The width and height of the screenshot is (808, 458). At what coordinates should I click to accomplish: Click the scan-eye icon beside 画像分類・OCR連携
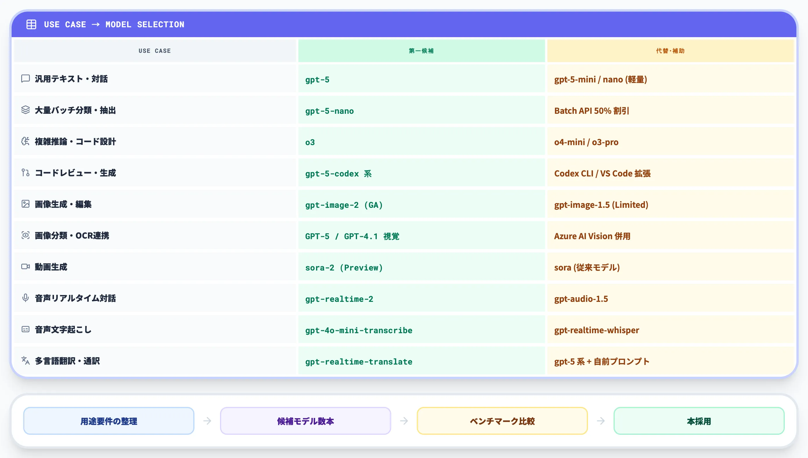[x=26, y=235]
